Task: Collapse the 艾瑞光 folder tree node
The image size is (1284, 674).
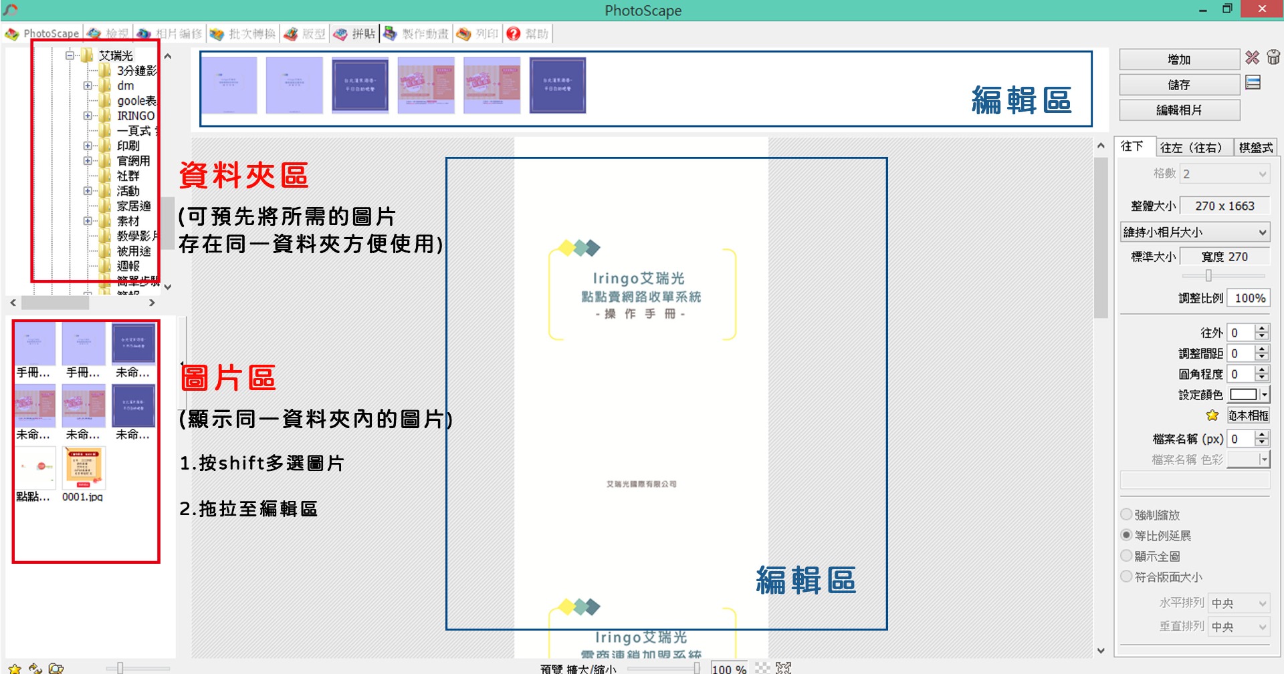Action: (x=70, y=55)
